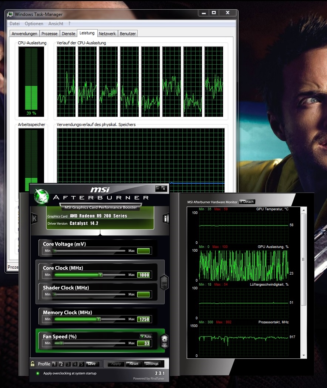Click the Lüftergeschwindigkeit graph

click(244, 303)
